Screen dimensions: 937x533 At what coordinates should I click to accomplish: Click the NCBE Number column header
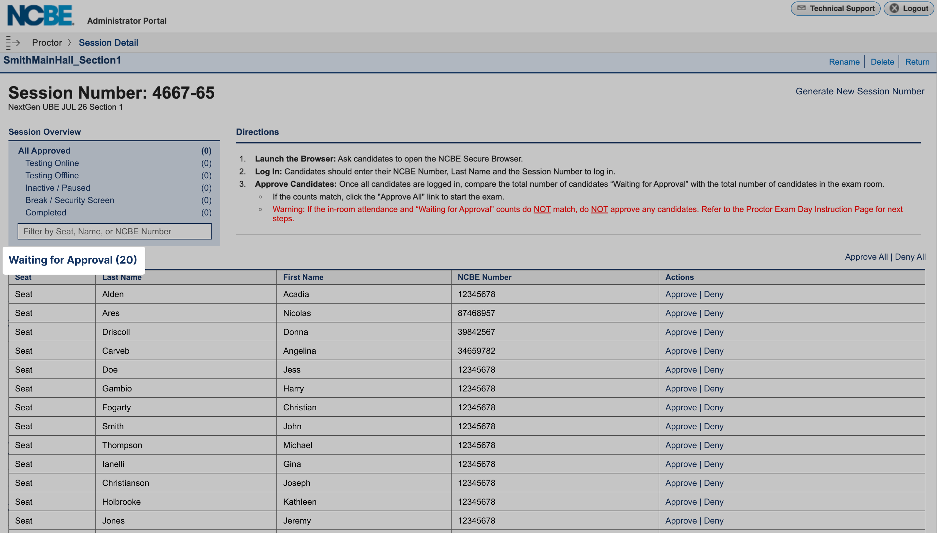pyautogui.click(x=484, y=278)
